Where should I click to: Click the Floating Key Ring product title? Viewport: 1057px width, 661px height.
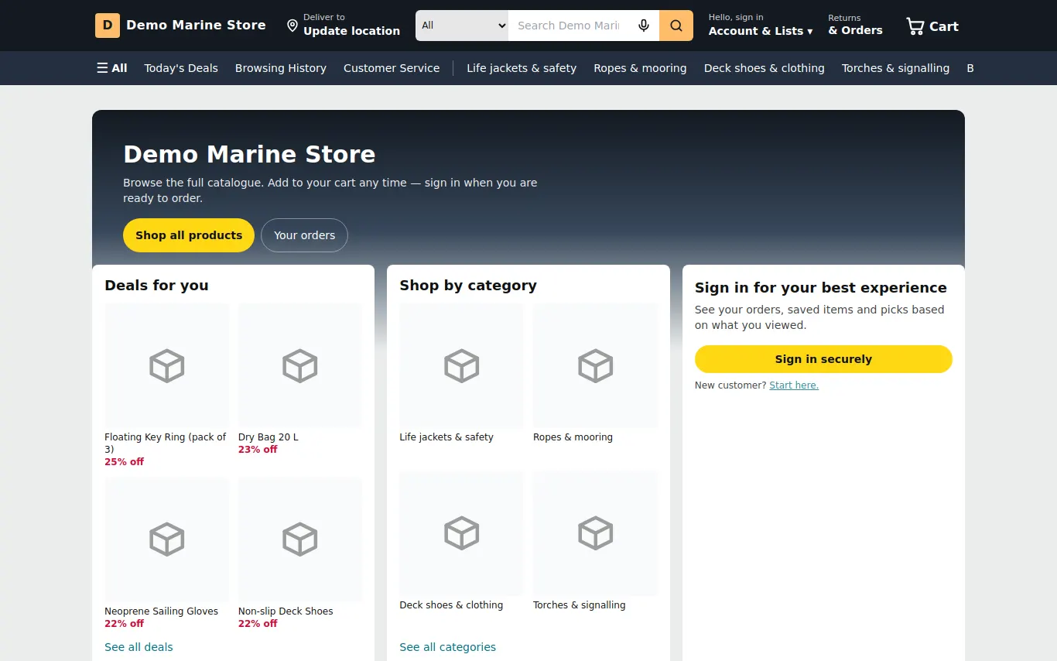[166, 443]
